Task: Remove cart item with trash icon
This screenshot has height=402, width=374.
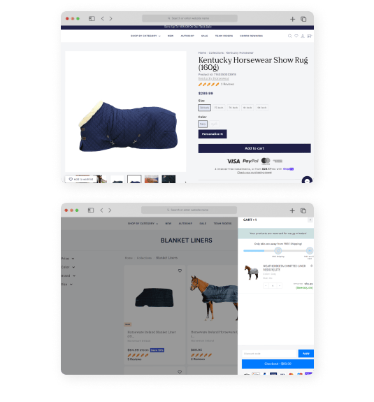Action: pos(312,266)
